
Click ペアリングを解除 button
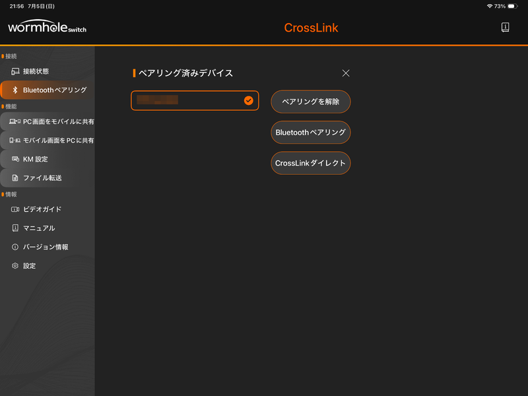point(310,102)
